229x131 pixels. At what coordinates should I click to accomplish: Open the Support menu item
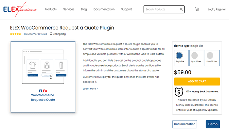click(126, 9)
